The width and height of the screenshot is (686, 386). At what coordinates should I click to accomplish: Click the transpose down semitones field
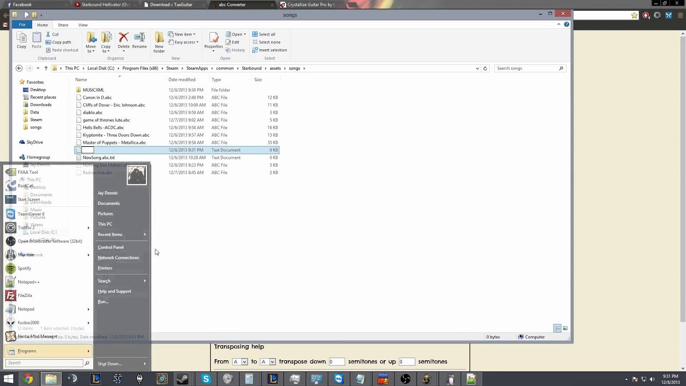[x=337, y=362]
